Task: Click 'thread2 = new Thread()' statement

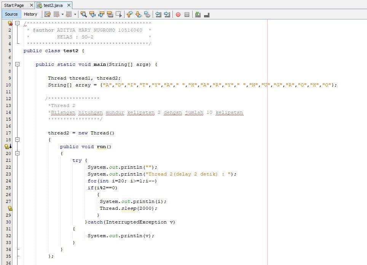Action: (x=81, y=133)
